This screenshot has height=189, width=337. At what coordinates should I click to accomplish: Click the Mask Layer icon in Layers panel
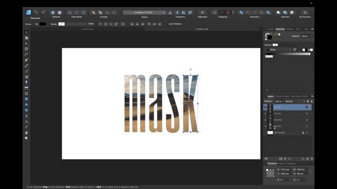tap(281, 159)
